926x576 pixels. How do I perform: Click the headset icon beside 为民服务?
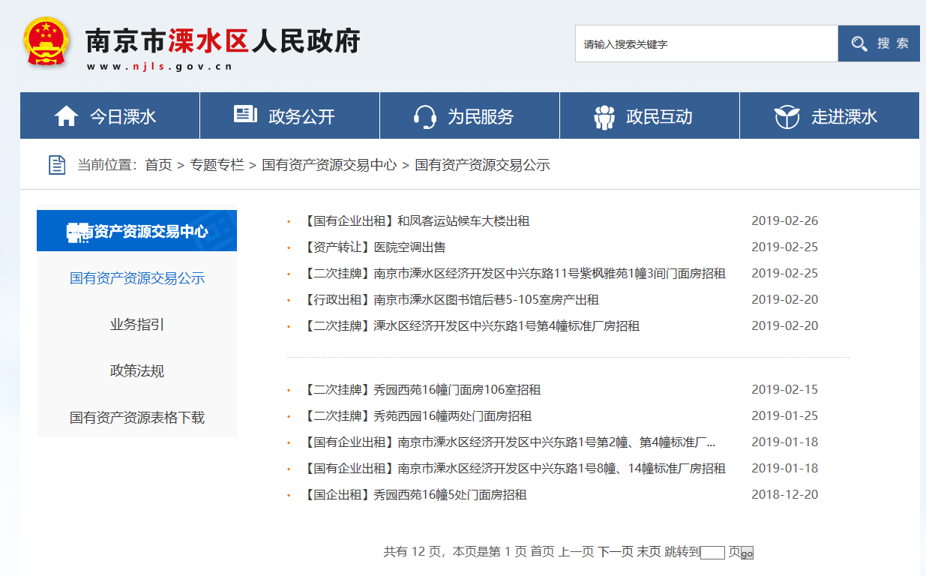click(425, 116)
